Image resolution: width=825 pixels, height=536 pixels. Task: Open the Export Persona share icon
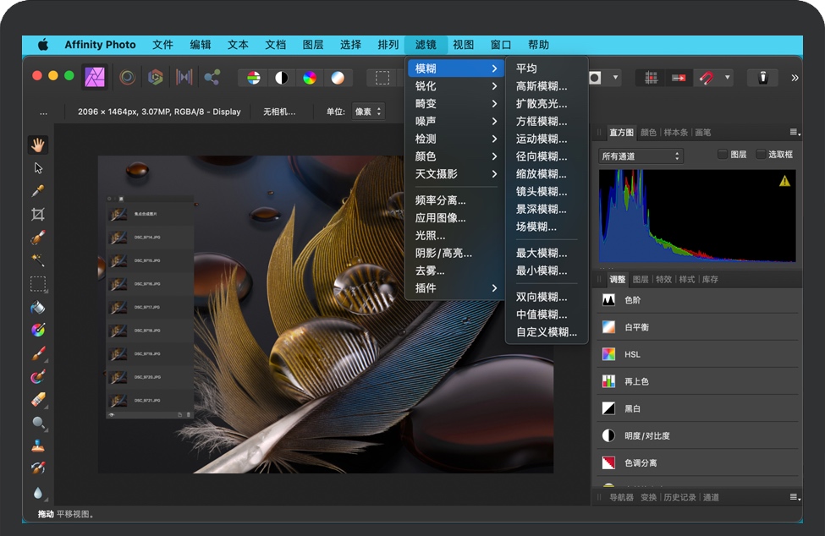click(x=212, y=78)
